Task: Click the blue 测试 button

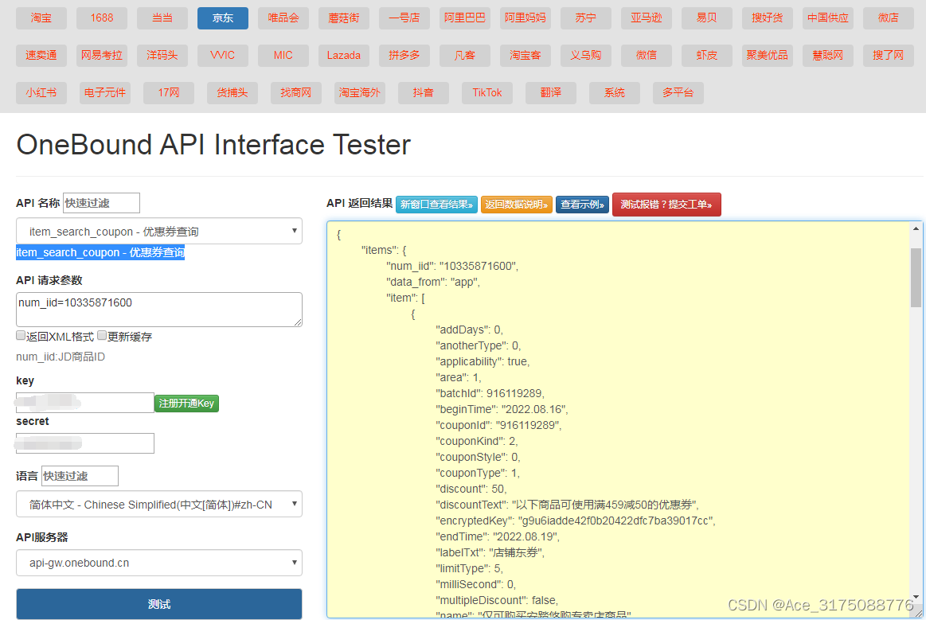Action: pos(159,604)
